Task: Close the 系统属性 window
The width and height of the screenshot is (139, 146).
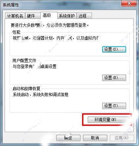Action: [129, 3]
